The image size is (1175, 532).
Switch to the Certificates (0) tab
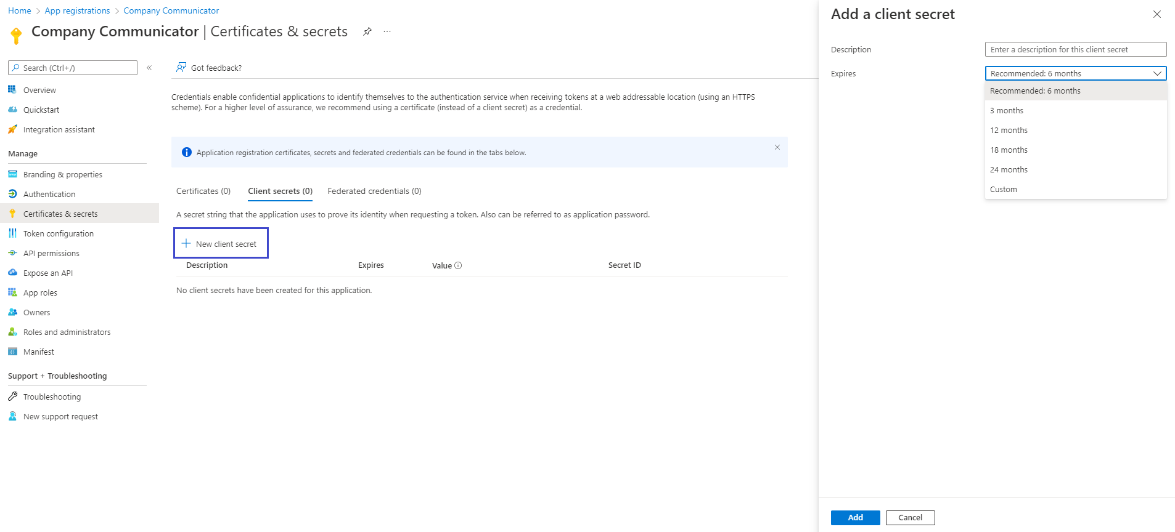203,191
